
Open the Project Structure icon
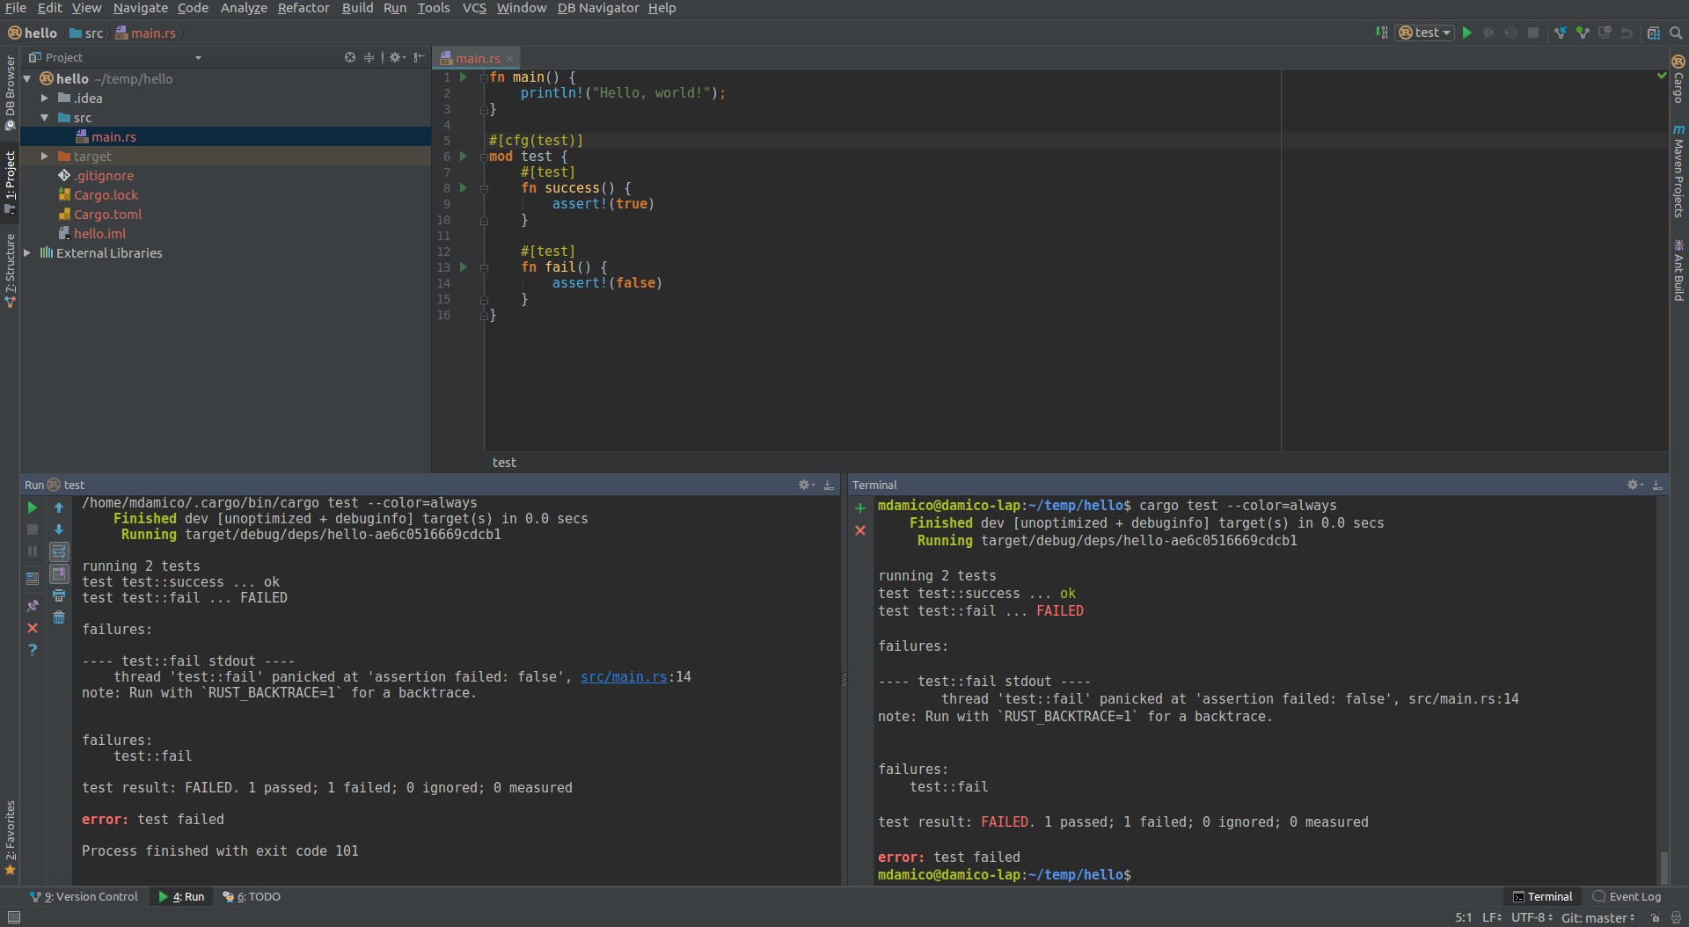[1653, 33]
